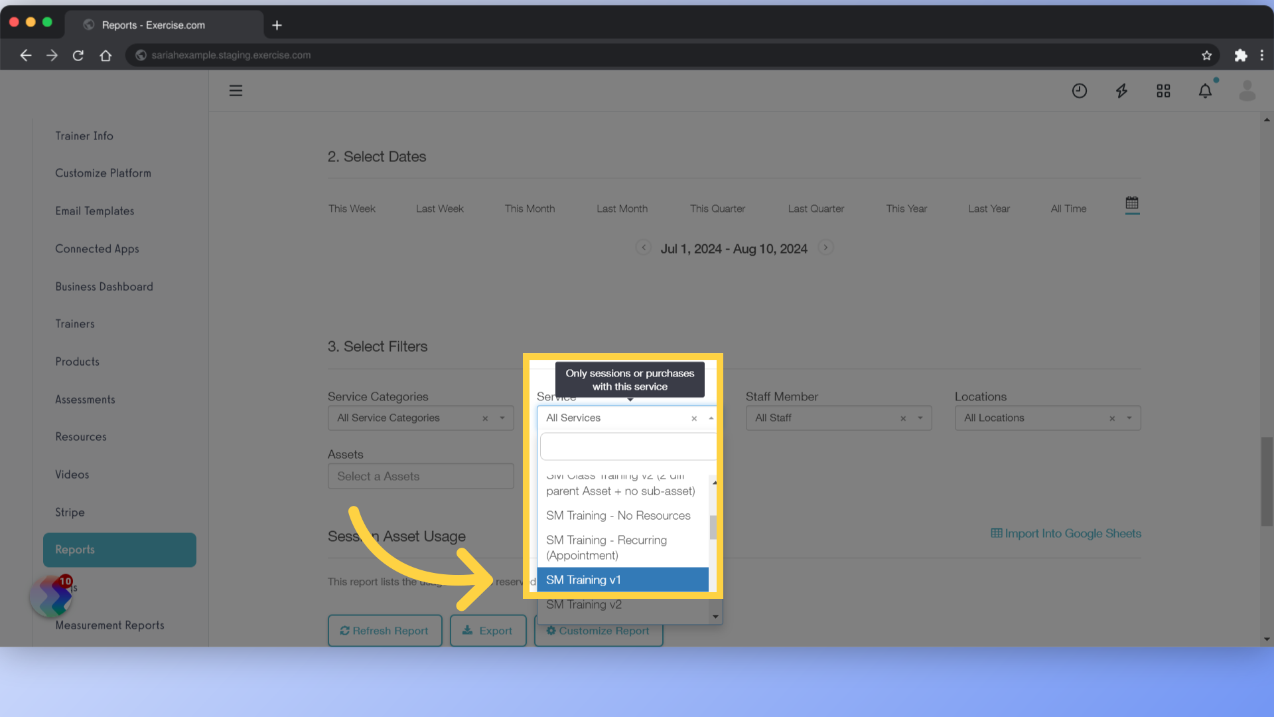Open Assessments in sidebar
1274x717 pixels.
(85, 399)
